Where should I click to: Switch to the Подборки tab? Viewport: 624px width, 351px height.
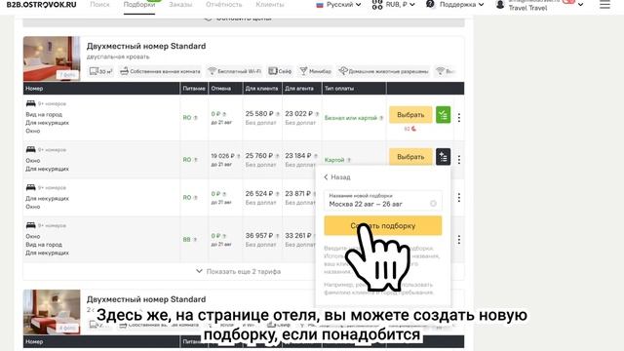tap(139, 4)
